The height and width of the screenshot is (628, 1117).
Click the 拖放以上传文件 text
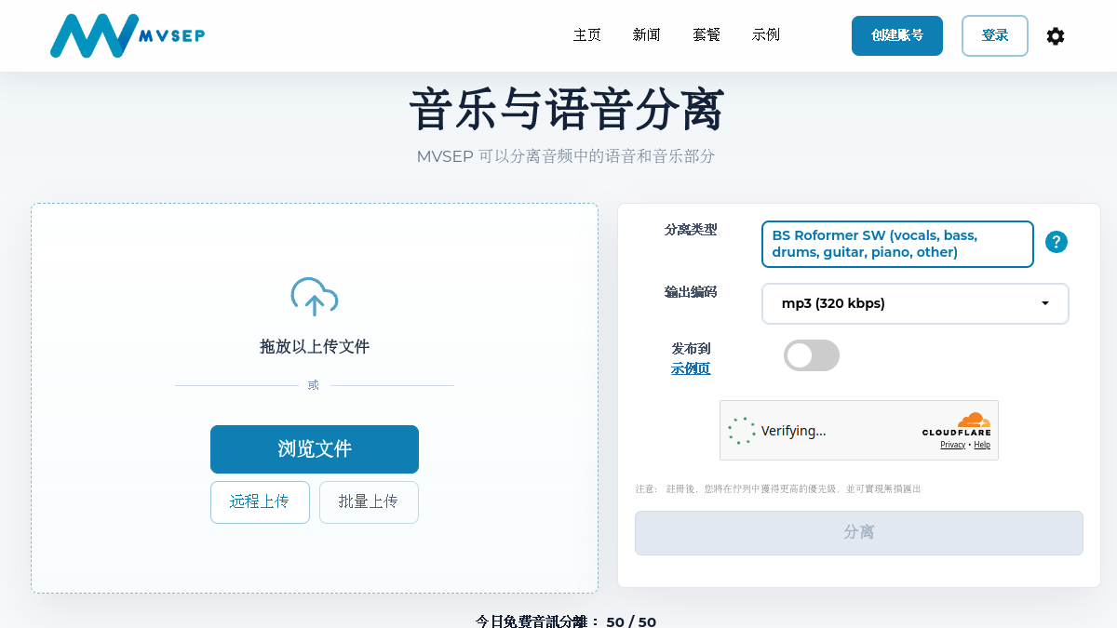[315, 347]
